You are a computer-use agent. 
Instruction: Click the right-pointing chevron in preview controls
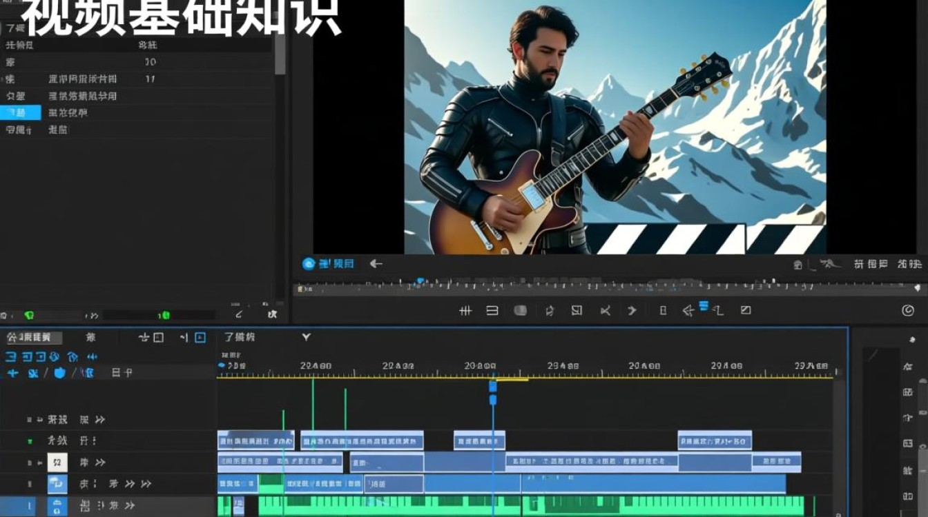[632, 311]
